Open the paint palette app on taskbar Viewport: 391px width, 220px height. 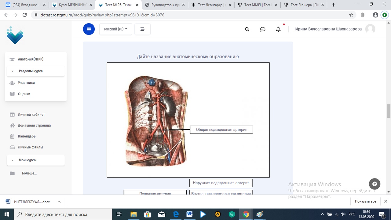[260, 214]
